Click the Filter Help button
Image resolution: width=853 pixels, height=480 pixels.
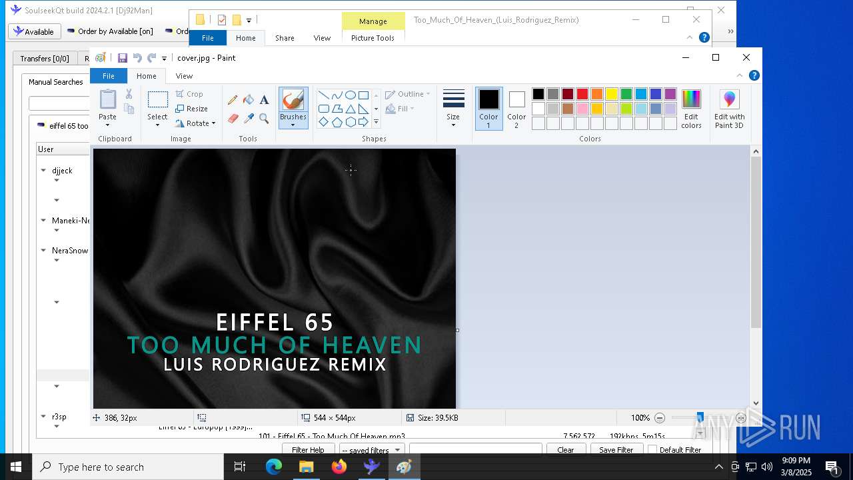308,450
